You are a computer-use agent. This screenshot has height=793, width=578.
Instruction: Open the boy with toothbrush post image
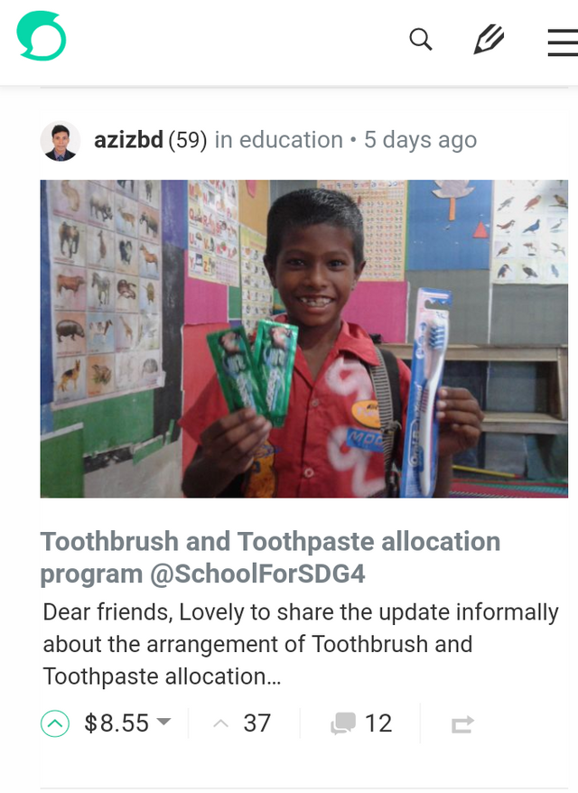pyautogui.click(x=304, y=339)
